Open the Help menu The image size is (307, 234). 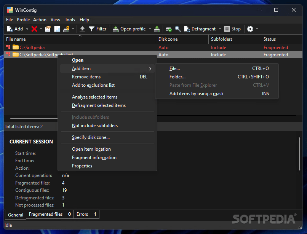[x=84, y=20]
